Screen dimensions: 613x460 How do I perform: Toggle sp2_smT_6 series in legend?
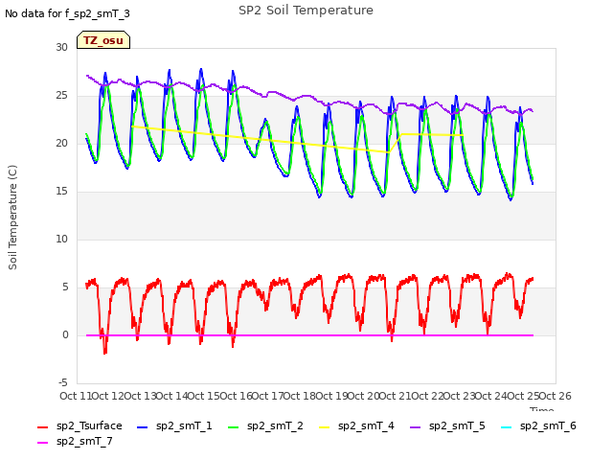tap(538, 425)
